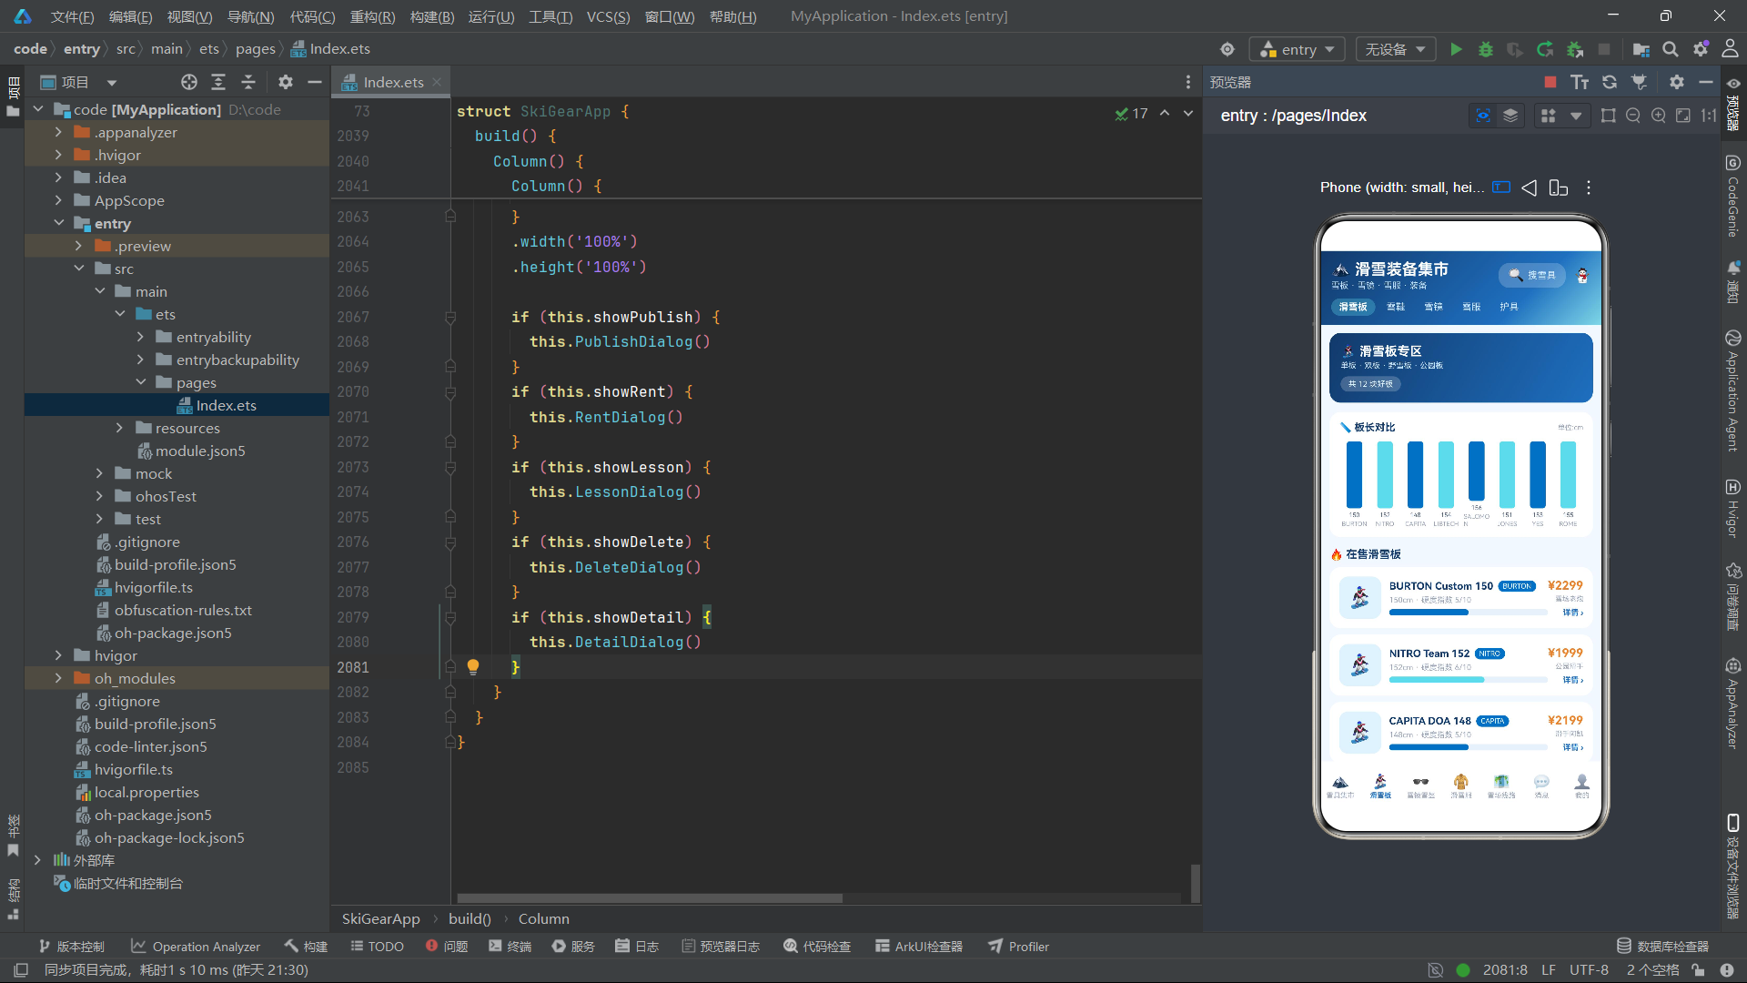Switch to the Index.ets editor tab

[393, 82]
